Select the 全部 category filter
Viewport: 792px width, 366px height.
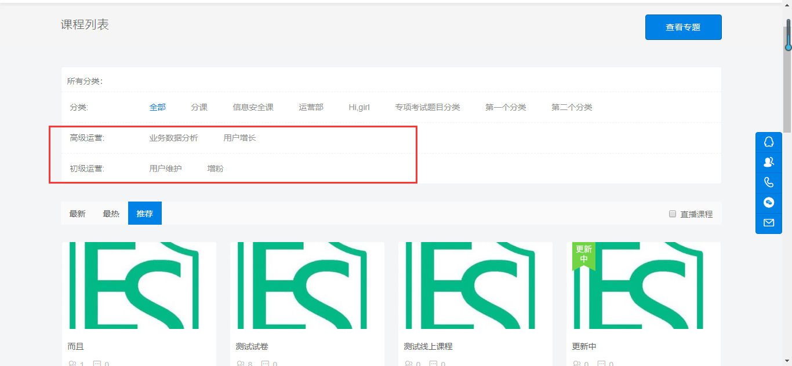point(158,107)
